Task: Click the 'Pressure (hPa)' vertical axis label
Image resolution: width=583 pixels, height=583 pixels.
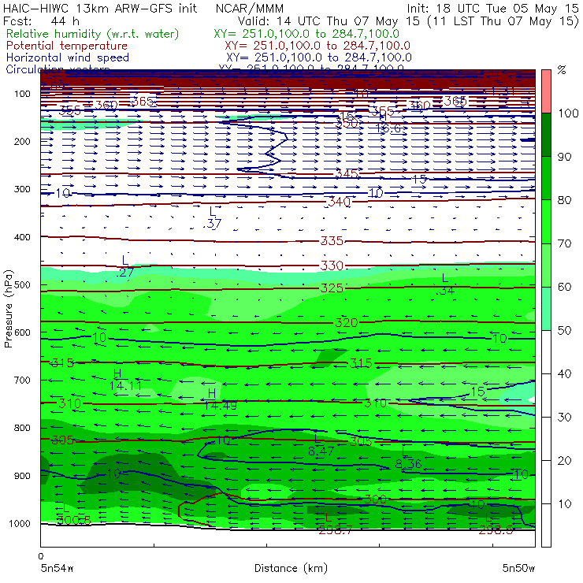Action: pos(8,309)
